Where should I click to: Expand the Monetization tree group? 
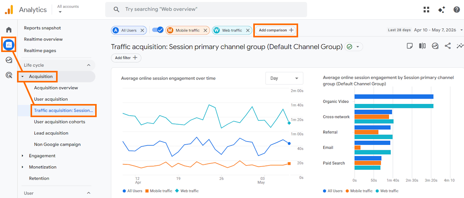point(22,167)
